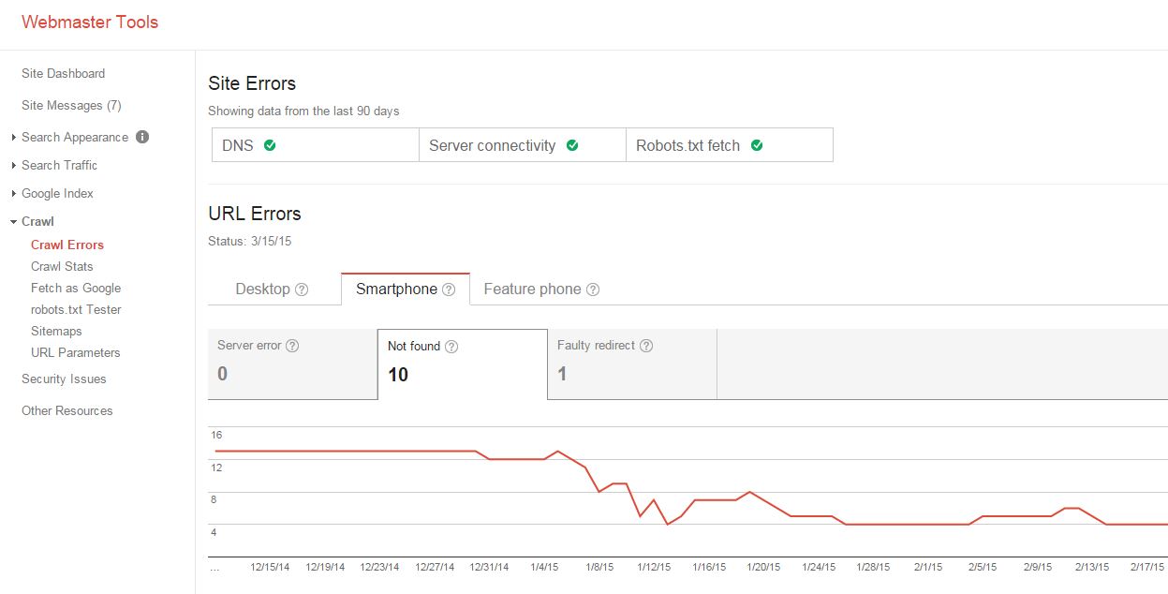
Task: Click the 1/8/15 date label on chart
Action: click(x=599, y=567)
